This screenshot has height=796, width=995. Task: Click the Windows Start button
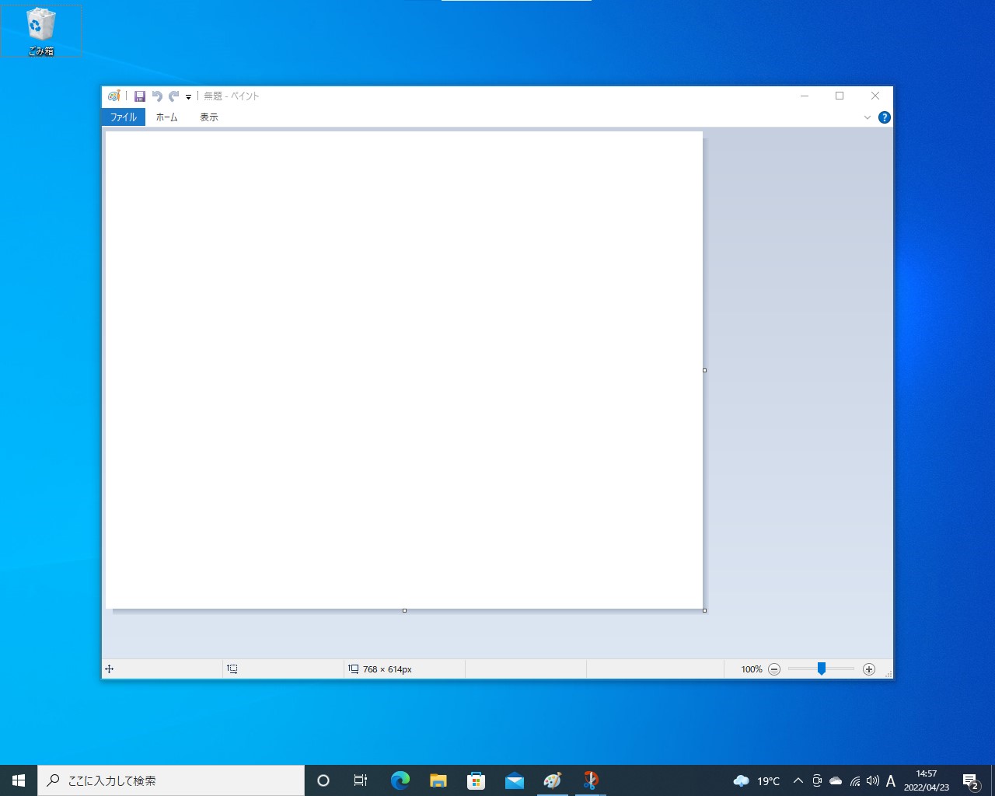17,780
